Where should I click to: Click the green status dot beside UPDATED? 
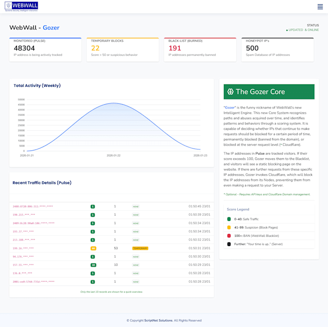[x=287, y=30]
